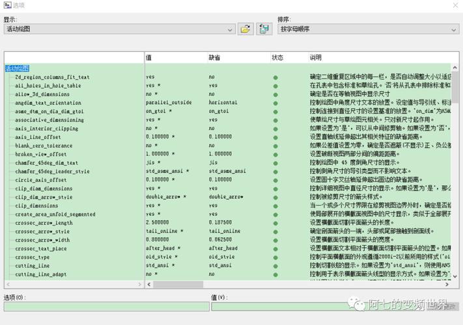Click the 选项(O) input field
463x325 pixels.
point(107,306)
